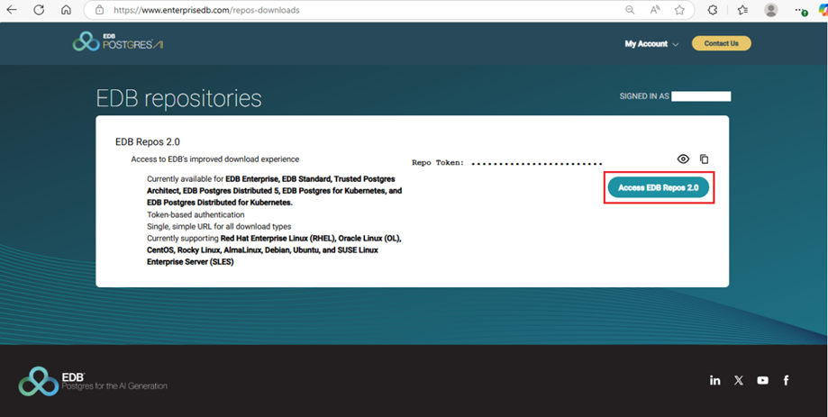Screen dimensions: 828x417
Task: Click the masked Repo Token field
Action: (x=536, y=164)
